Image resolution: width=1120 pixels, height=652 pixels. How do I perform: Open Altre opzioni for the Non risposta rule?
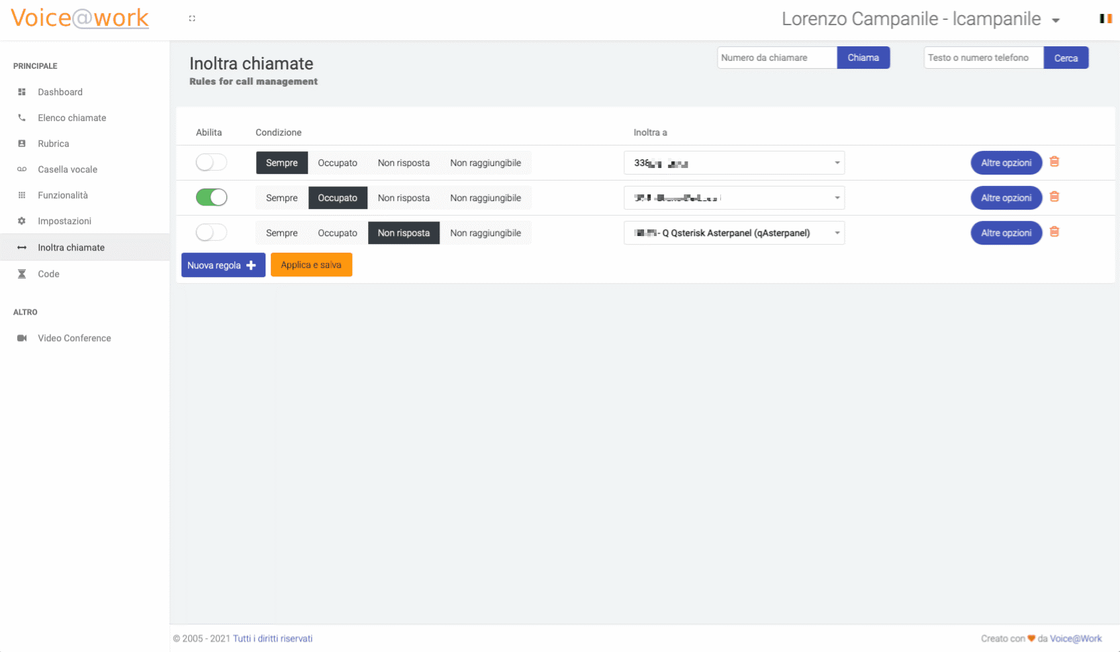pyautogui.click(x=1006, y=233)
